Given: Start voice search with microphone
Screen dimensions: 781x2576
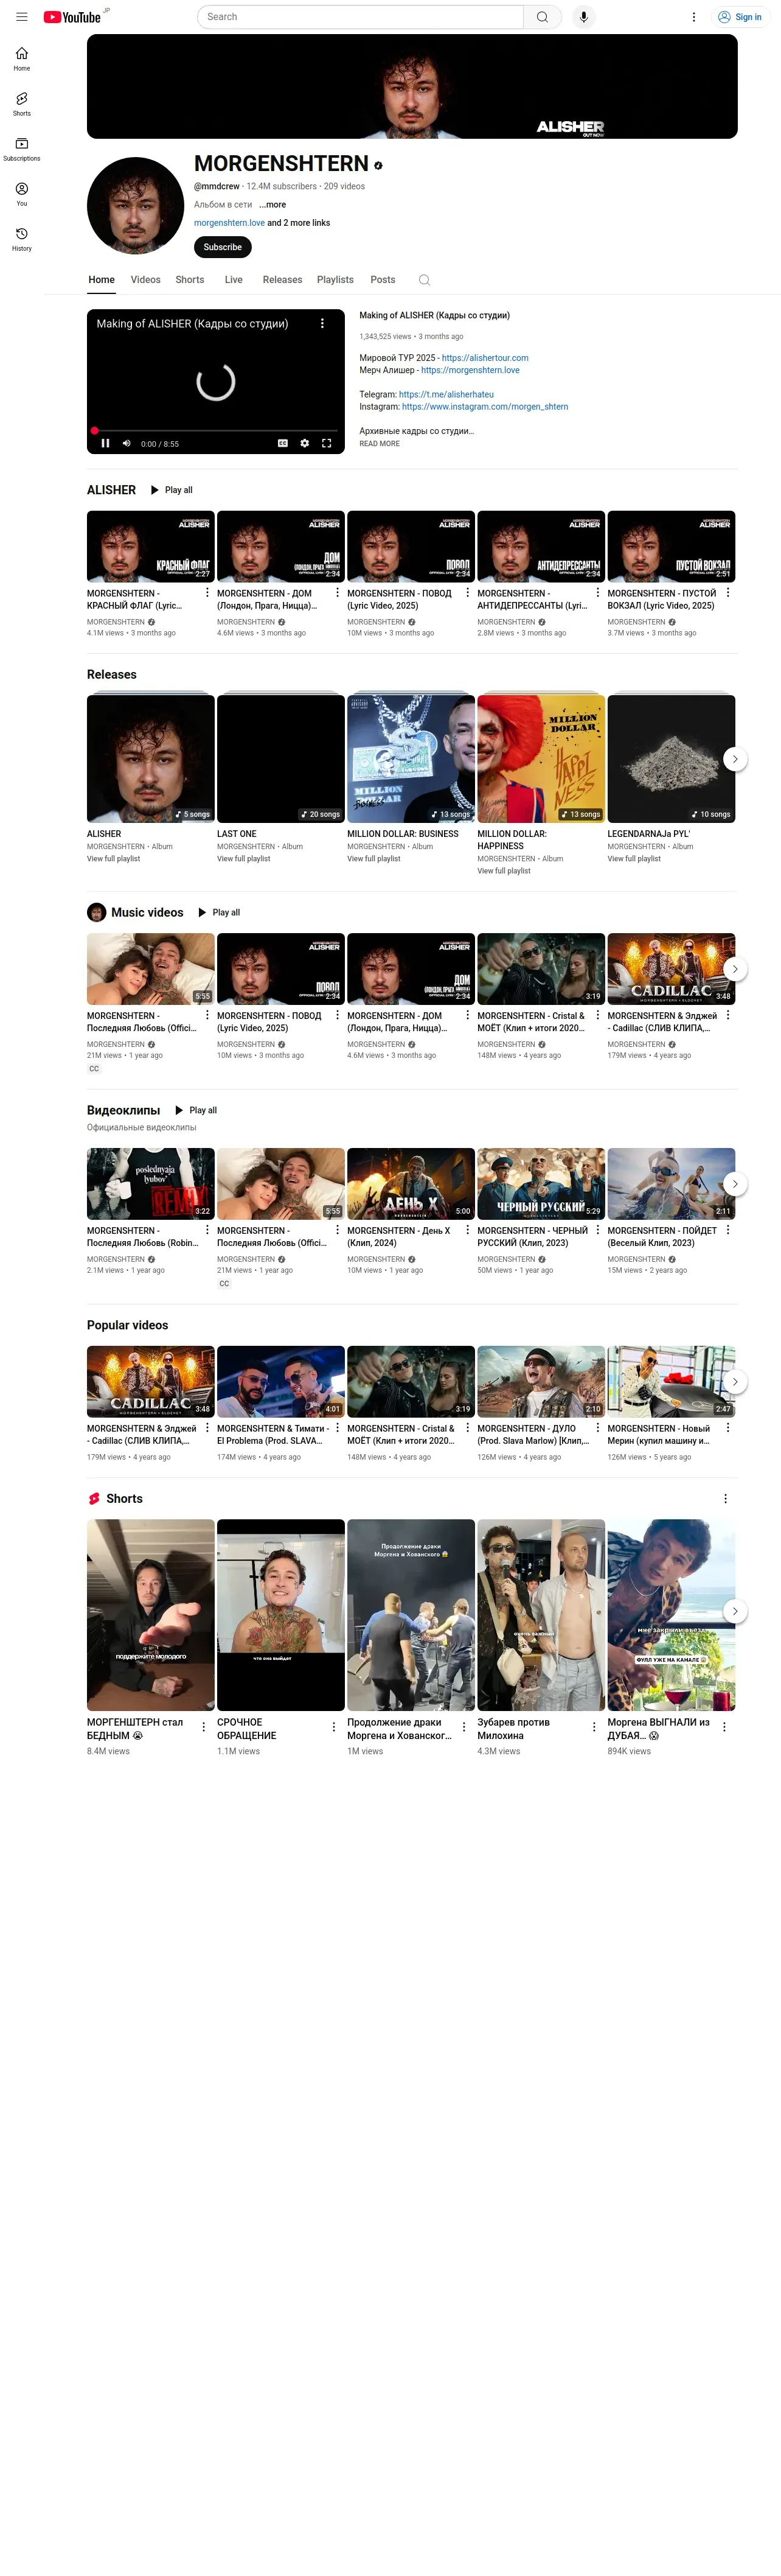Looking at the screenshot, I should [583, 17].
